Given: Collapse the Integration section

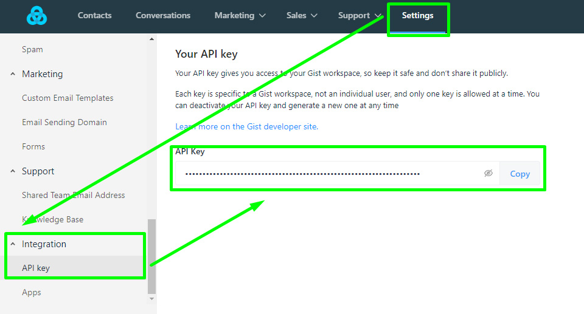Looking at the screenshot, I should pos(13,244).
